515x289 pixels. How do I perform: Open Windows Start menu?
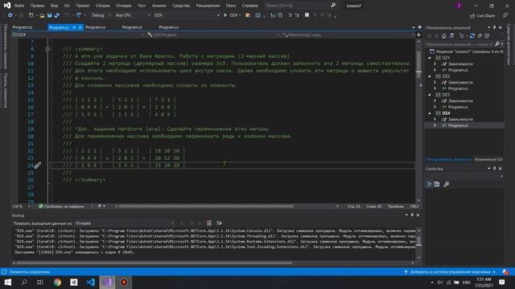coord(7,283)
